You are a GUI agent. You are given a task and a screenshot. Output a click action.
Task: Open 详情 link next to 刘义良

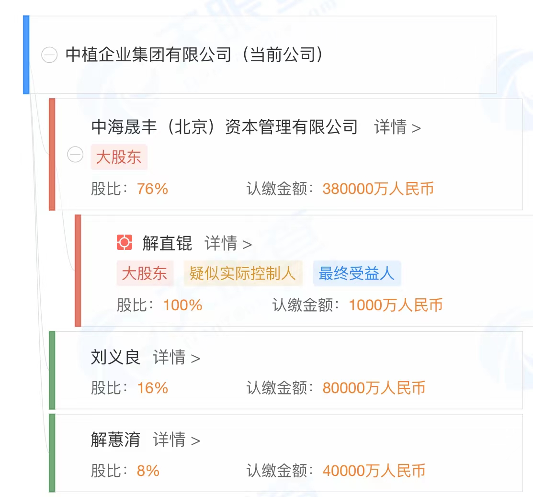[x=176, y=358]
